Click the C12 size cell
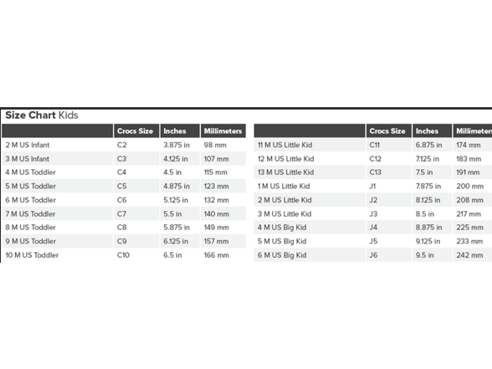 388,159
